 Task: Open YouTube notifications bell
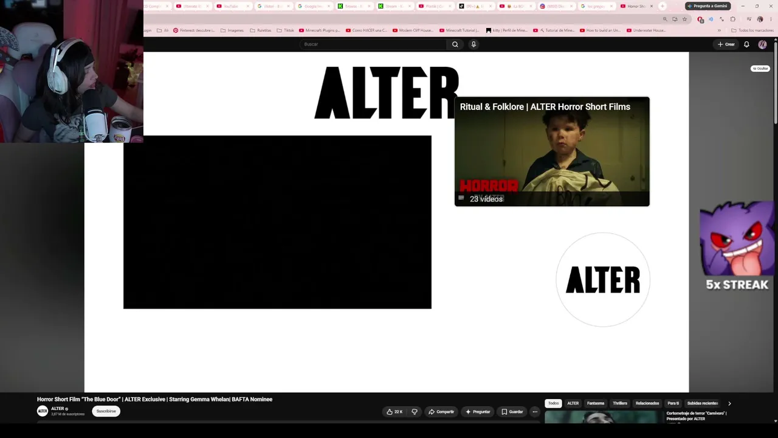pyautogui.click(x=746, y=44)
